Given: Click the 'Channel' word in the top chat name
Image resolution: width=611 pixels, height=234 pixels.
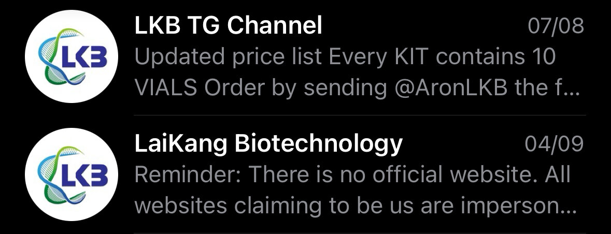Looking at the screenshot, I should tap(274, 26).
